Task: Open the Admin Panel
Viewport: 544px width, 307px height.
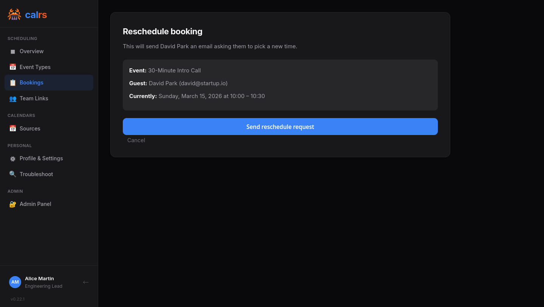Action: pyautogui.click(x=35, y=204)
